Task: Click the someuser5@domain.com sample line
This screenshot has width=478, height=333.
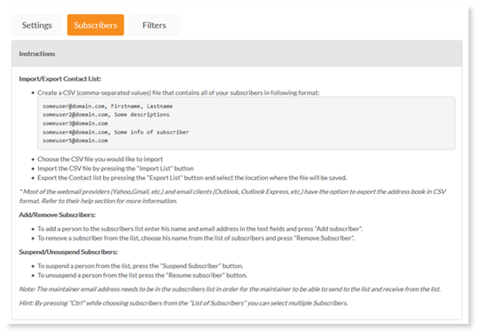Action: pyautogui.click(x=75, y=140)
